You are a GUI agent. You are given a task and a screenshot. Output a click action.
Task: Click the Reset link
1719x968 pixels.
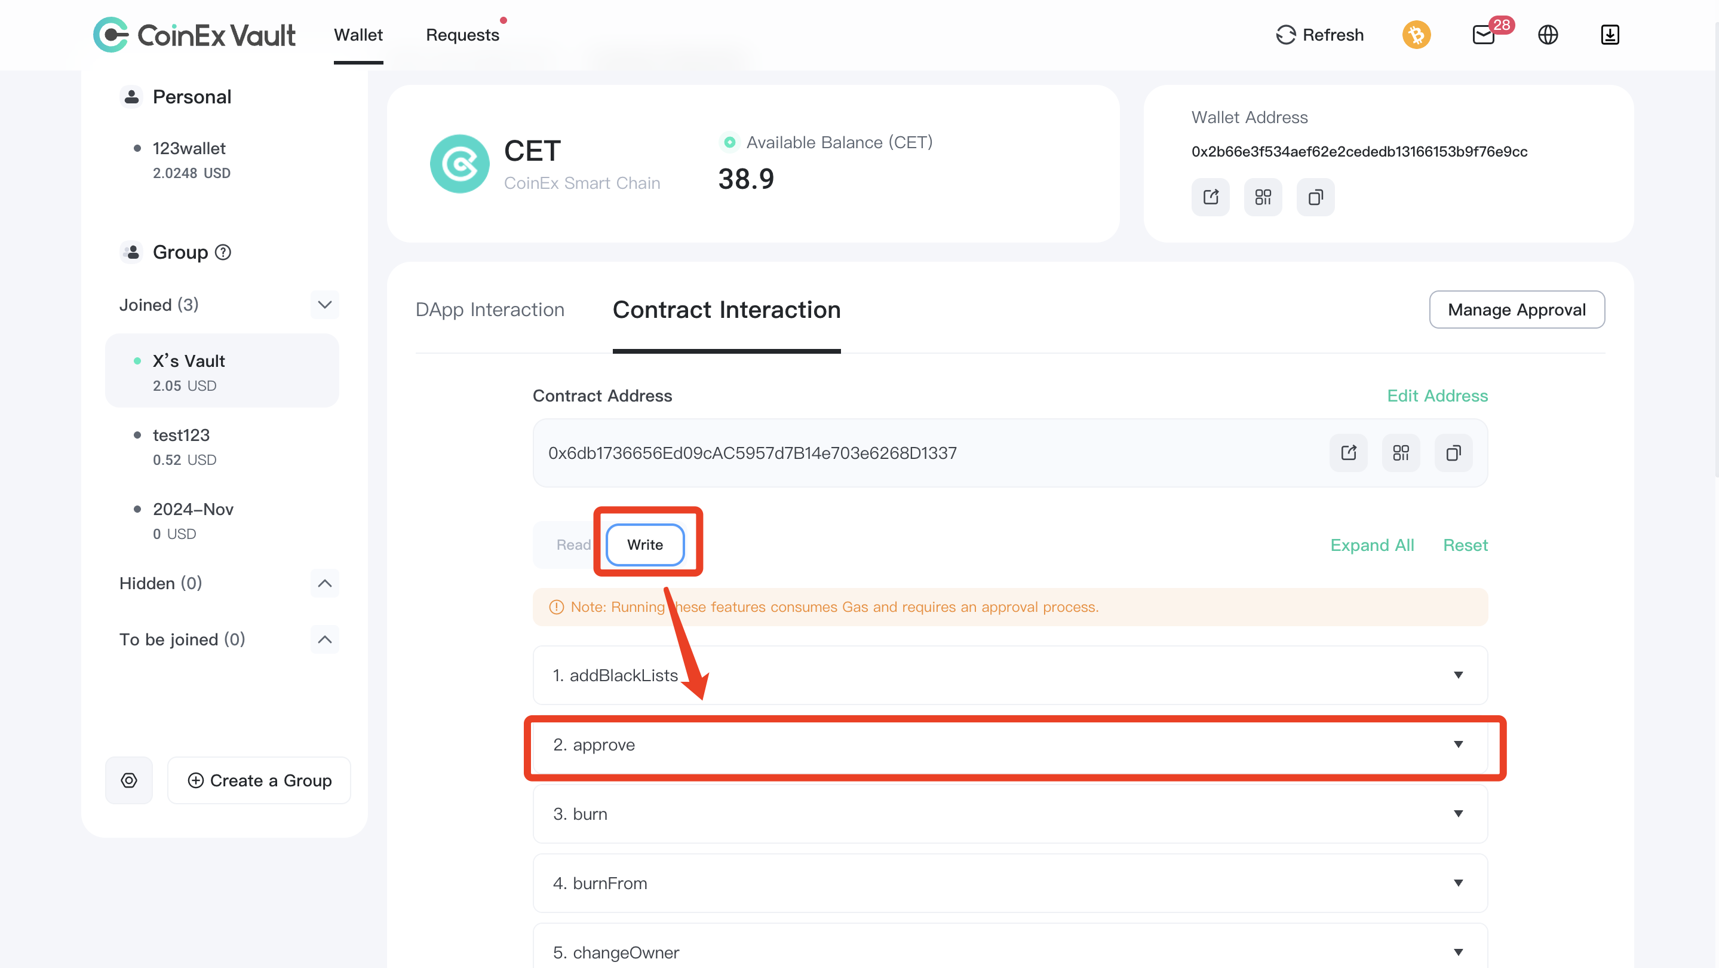[1465, 546]
